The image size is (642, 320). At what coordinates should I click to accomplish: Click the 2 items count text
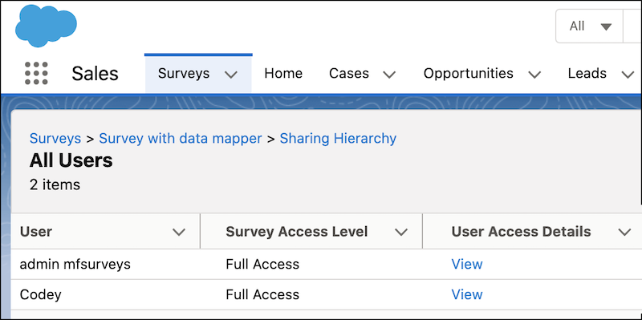[x=55, y=184]
